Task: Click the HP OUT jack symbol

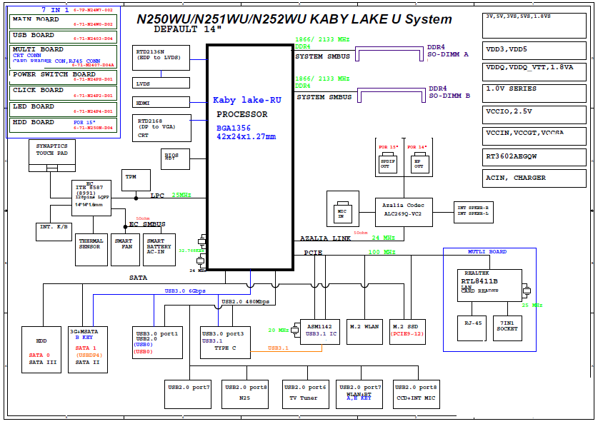Action: 419,163
